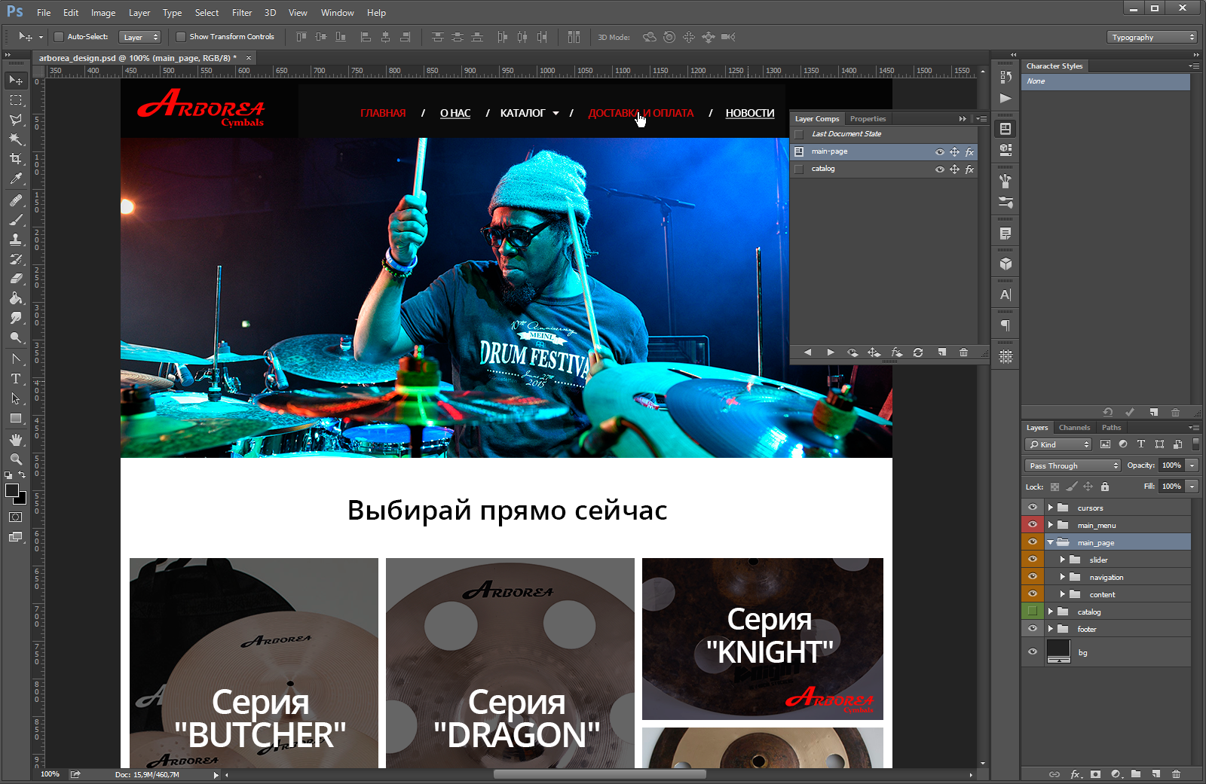
Task: Hide the footer layer group
Action: coord(1033,629)
